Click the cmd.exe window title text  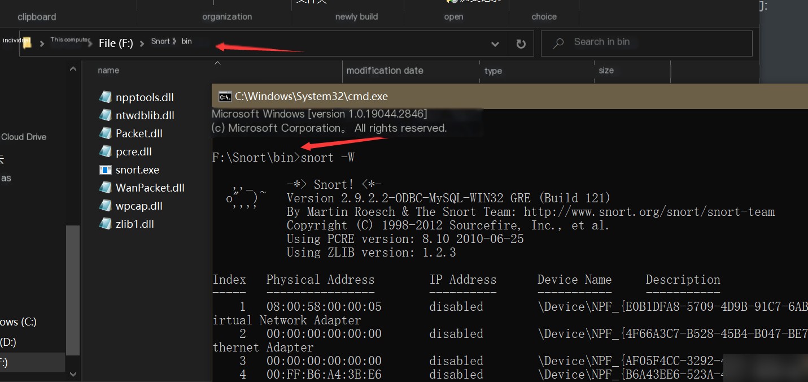pyautogui.click(x=312, y=97)
